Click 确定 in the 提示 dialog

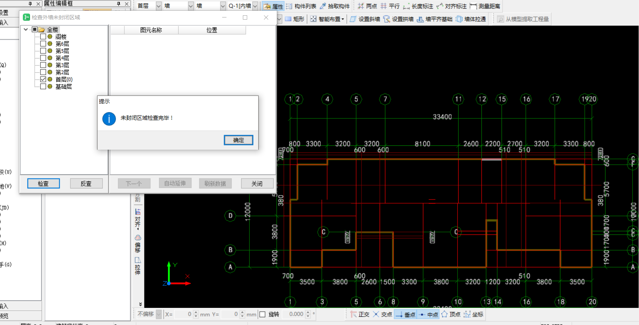point(239,140)
